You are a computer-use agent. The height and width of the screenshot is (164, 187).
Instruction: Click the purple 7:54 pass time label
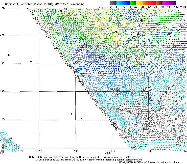point(107,153)
